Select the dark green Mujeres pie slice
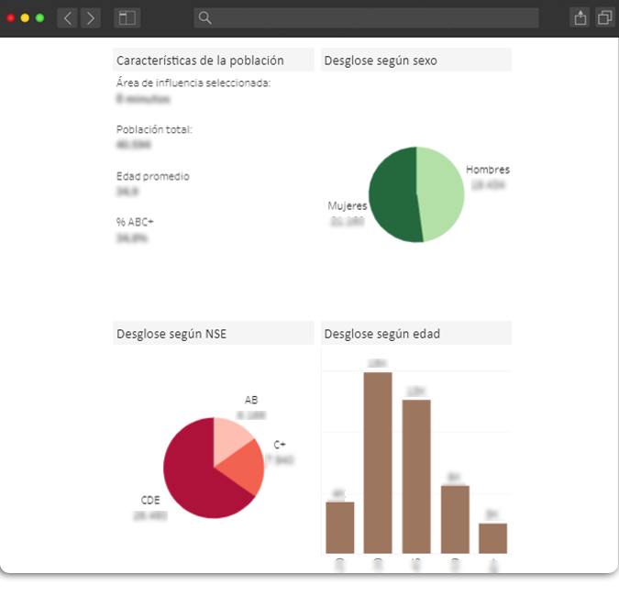The image size is (619, 596). pyautogui.click(x=392, y=194)
